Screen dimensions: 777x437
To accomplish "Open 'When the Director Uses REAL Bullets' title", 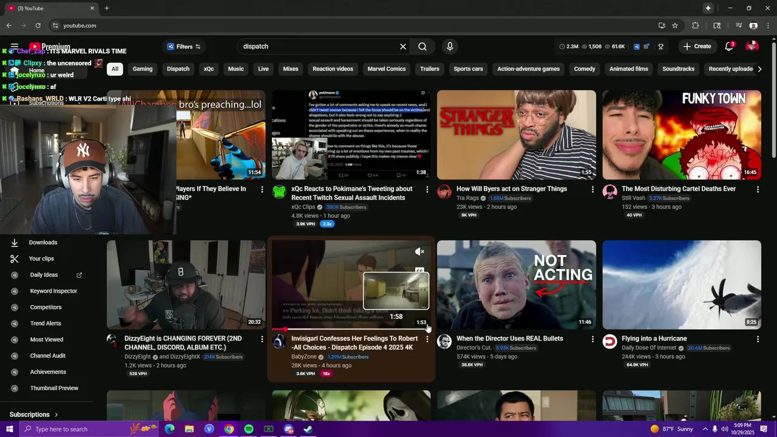I will pos(510,339).
